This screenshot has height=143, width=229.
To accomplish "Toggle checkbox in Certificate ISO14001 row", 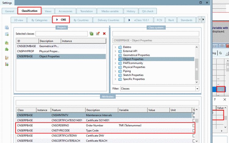I will coord(194,120).
